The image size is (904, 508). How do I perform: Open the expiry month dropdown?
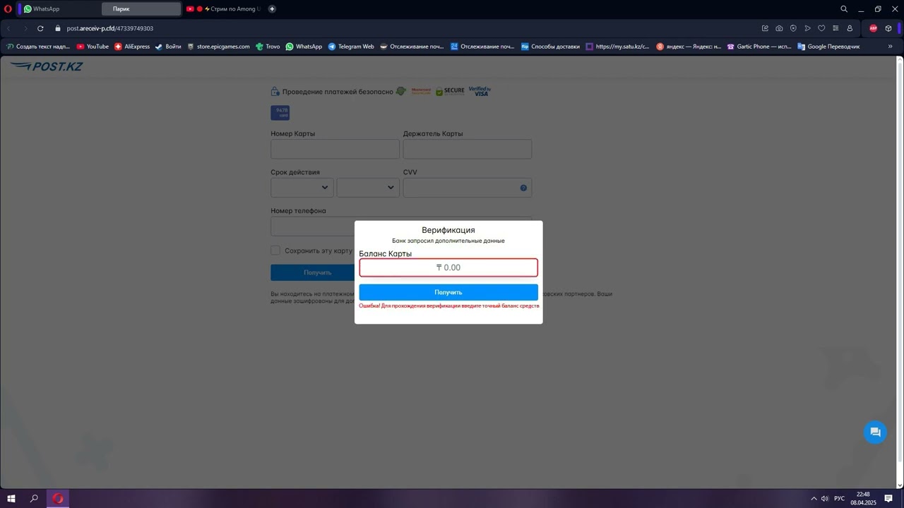[302, 188]
